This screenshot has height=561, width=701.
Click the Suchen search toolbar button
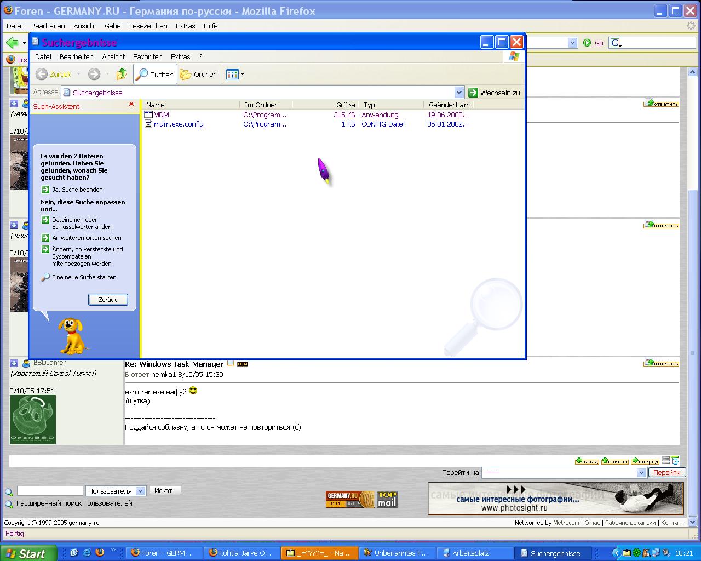(155, 74)
